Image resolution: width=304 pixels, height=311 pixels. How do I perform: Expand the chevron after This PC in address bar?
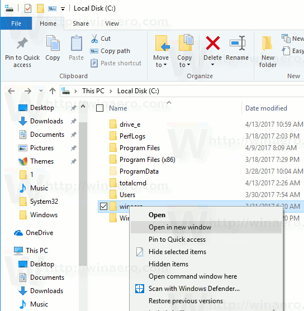tap(111, 91)
